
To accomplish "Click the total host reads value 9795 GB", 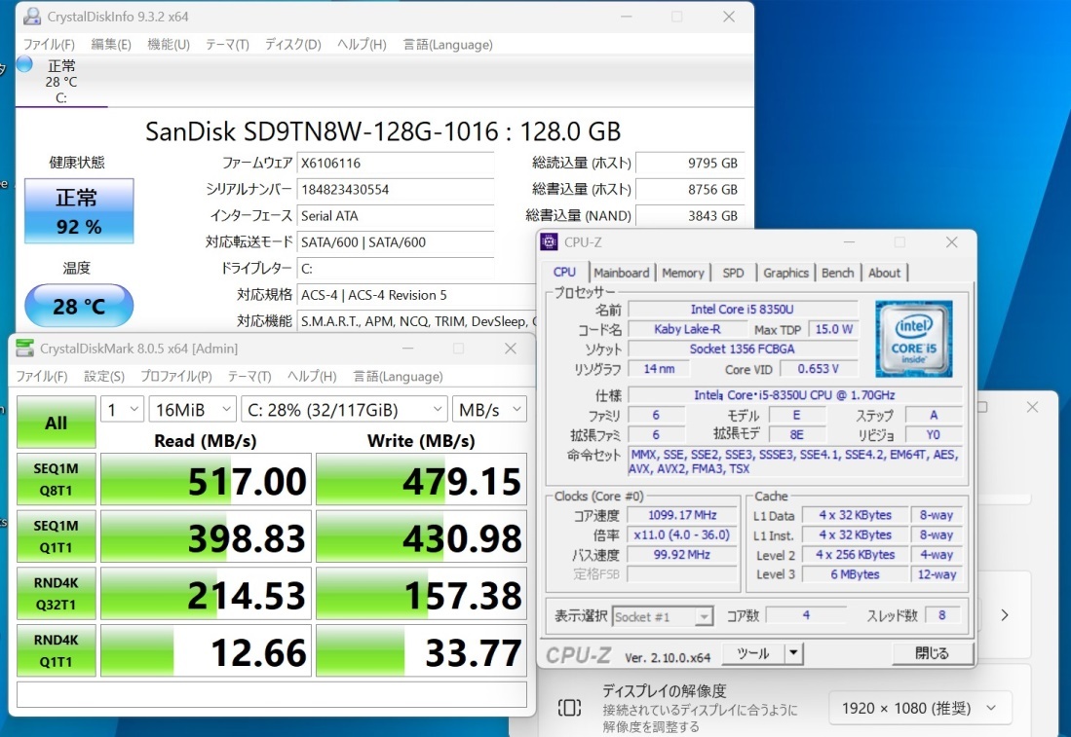I will click(x=690, y=164).
